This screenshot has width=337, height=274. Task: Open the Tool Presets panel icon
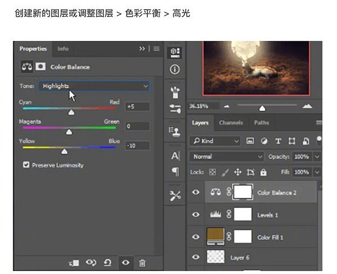(x=175, y=195)
